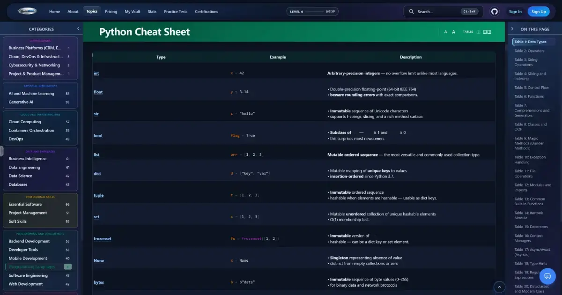Decrease font size with small A
562x295 pixels.
(445, 32)
